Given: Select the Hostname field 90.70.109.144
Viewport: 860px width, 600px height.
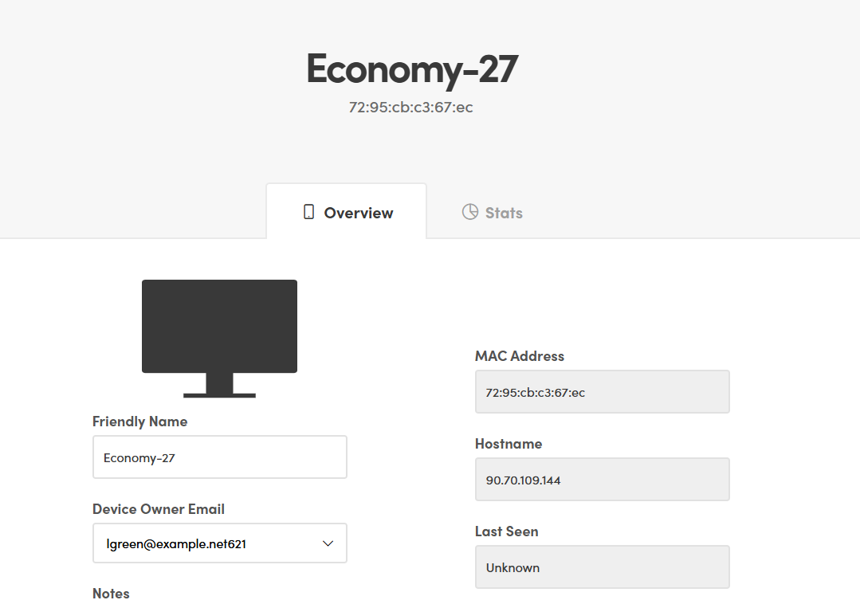Looking at the screenshot, I should pyautogui.click(x=603, y=480).
